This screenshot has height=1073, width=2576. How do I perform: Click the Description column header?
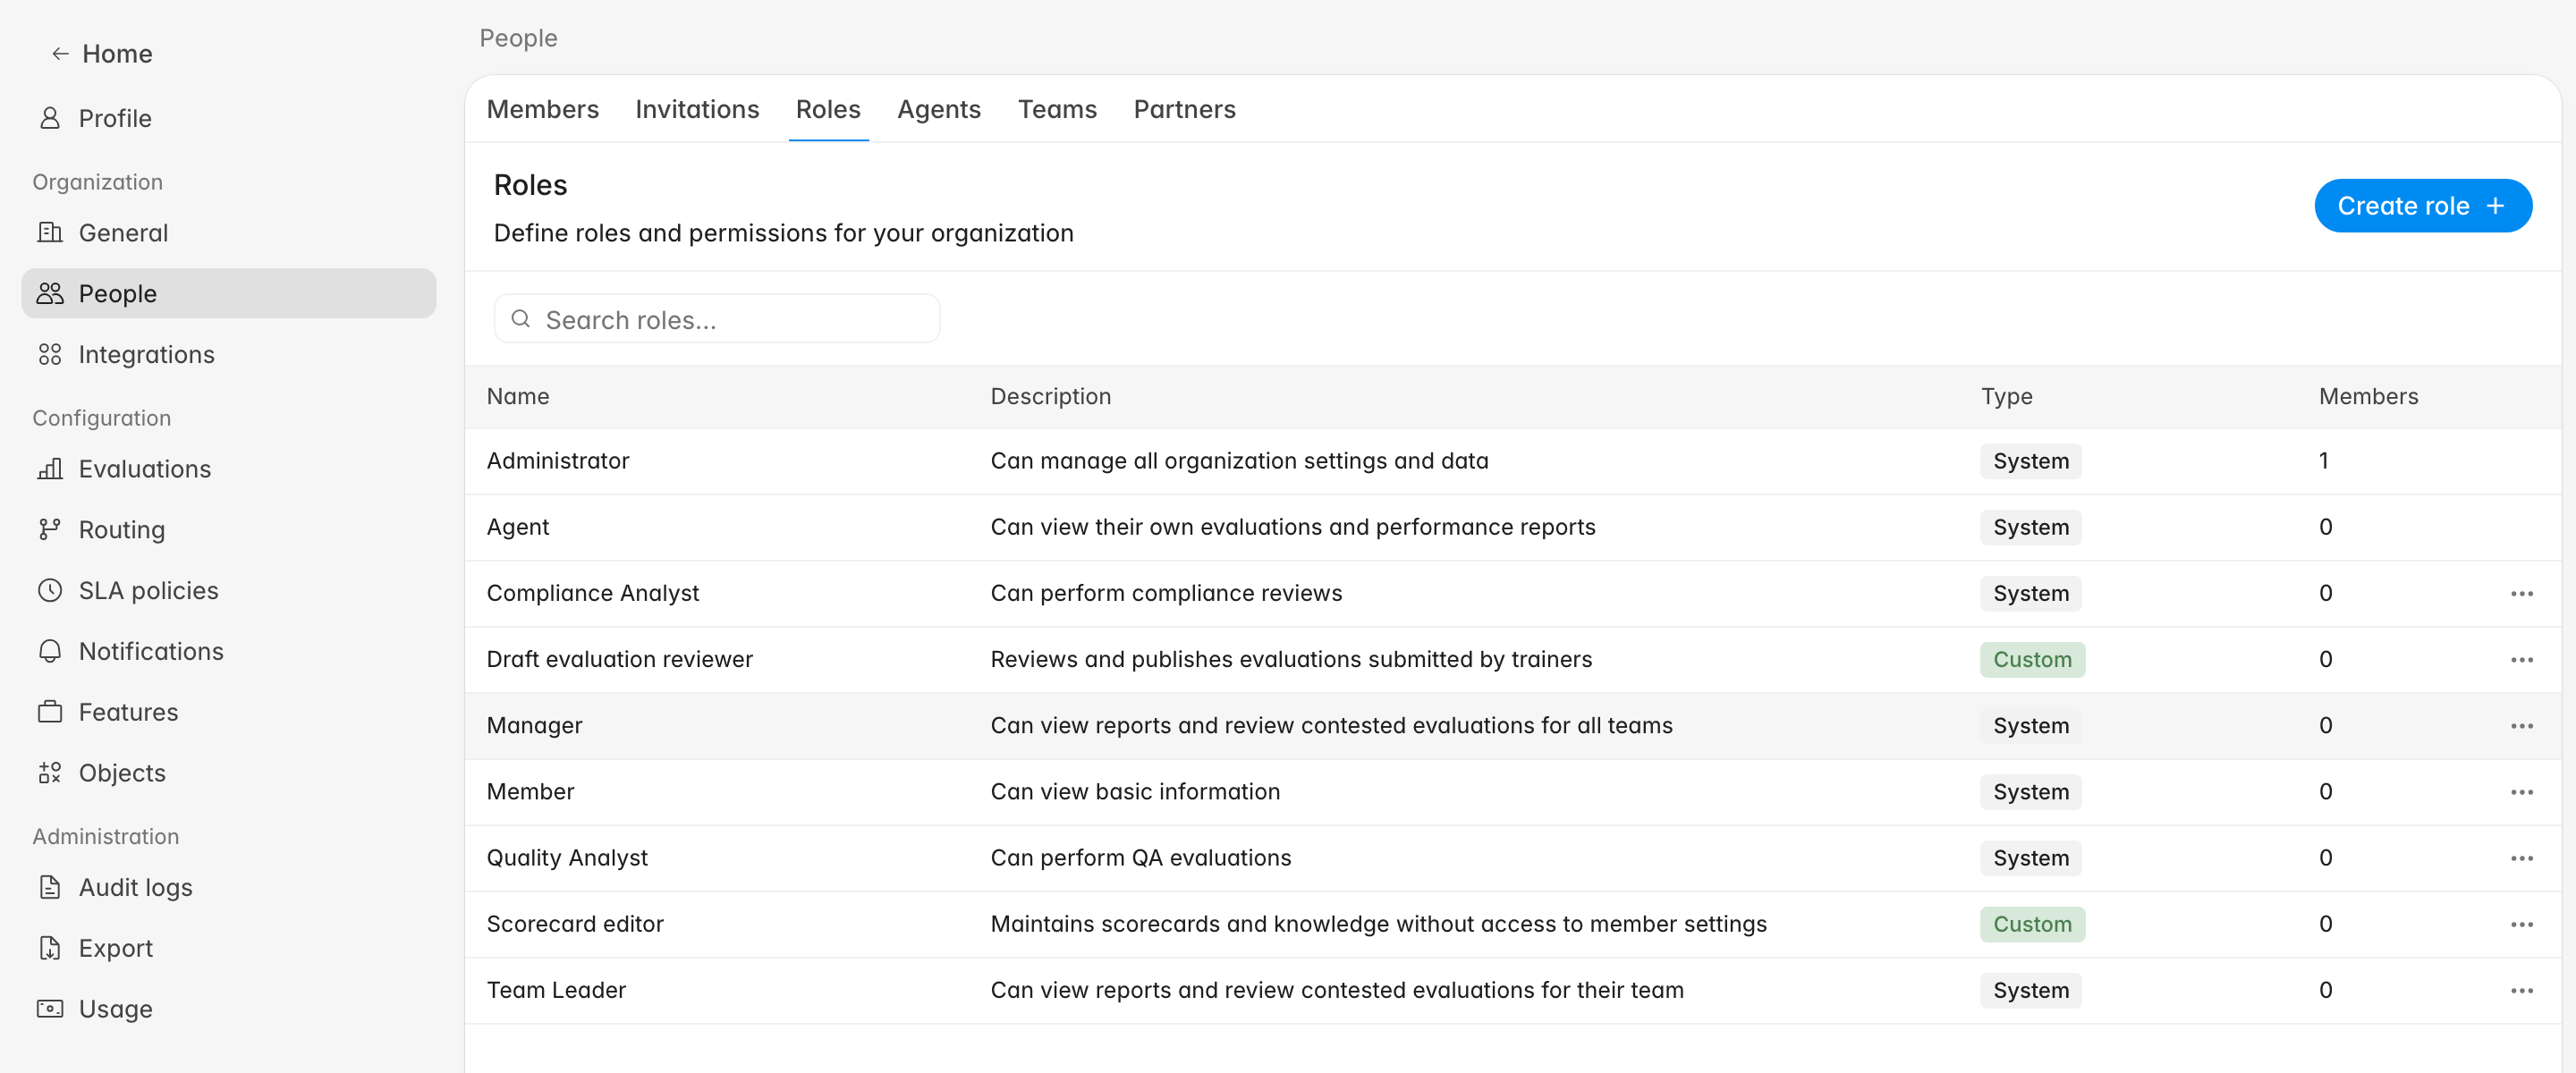(1050, 396)
